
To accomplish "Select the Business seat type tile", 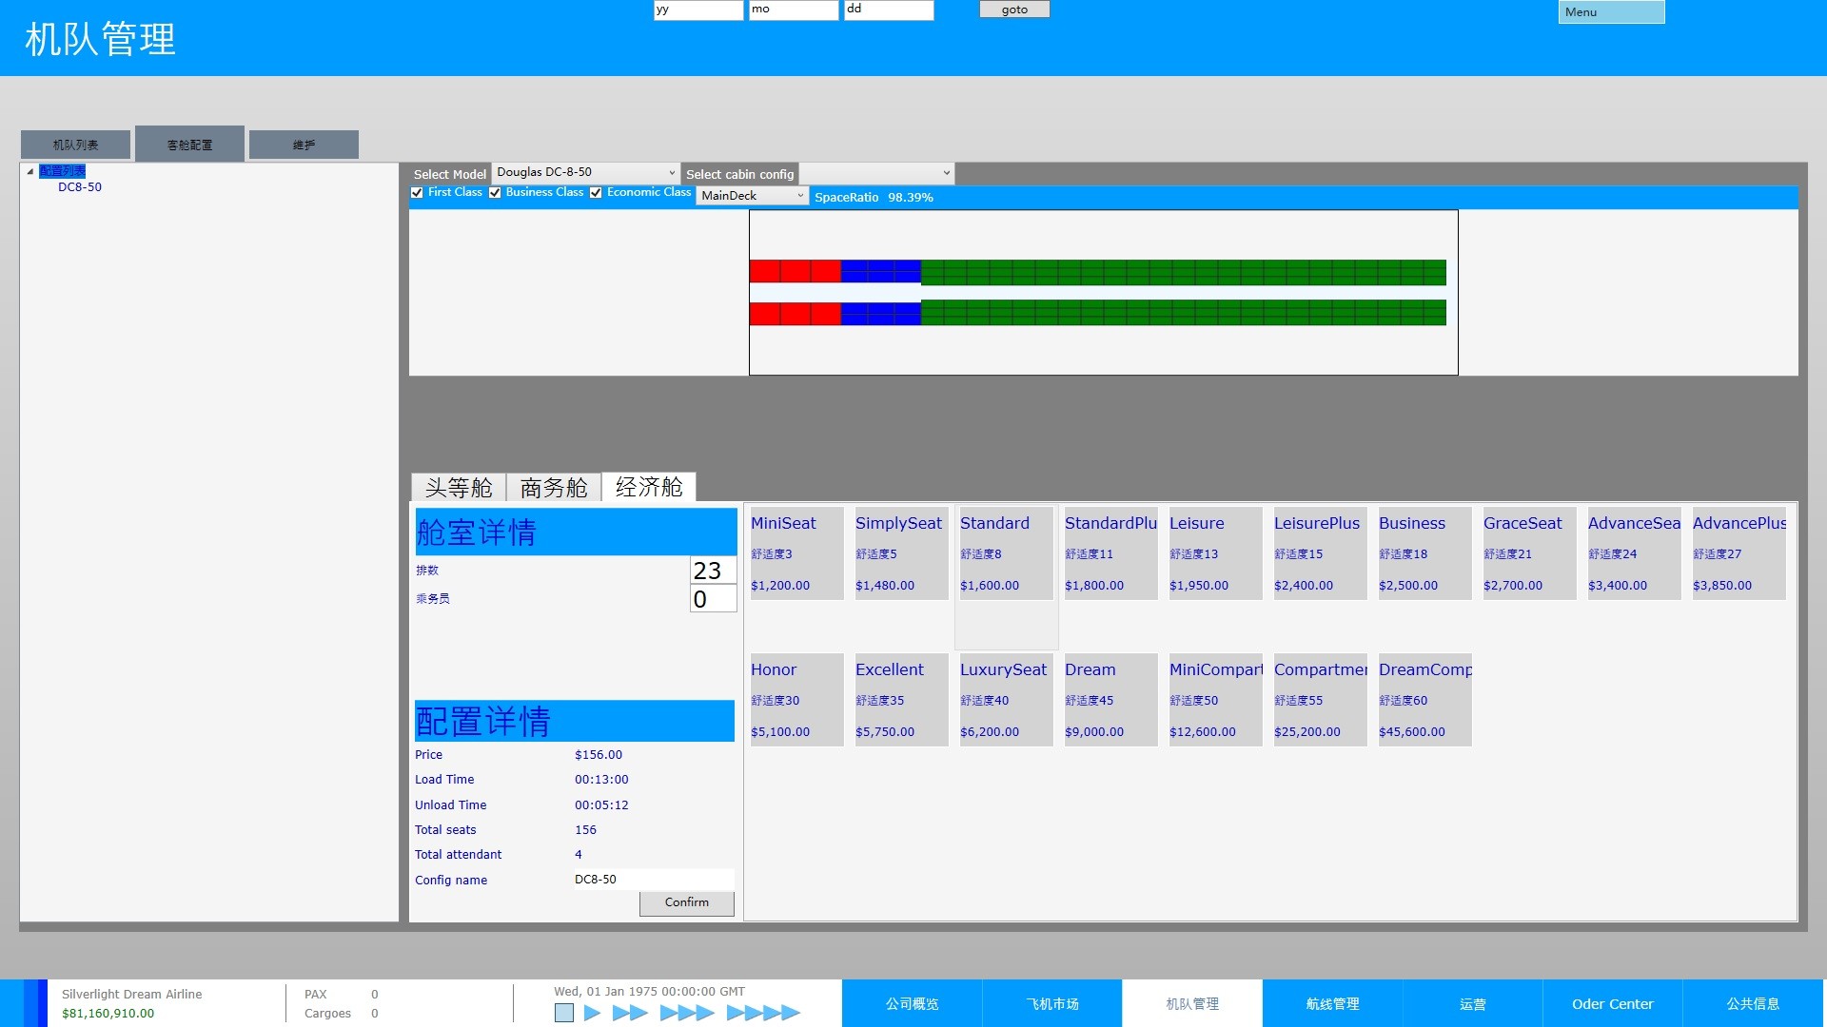I will pyautogui.click(x=1424, y=553).
